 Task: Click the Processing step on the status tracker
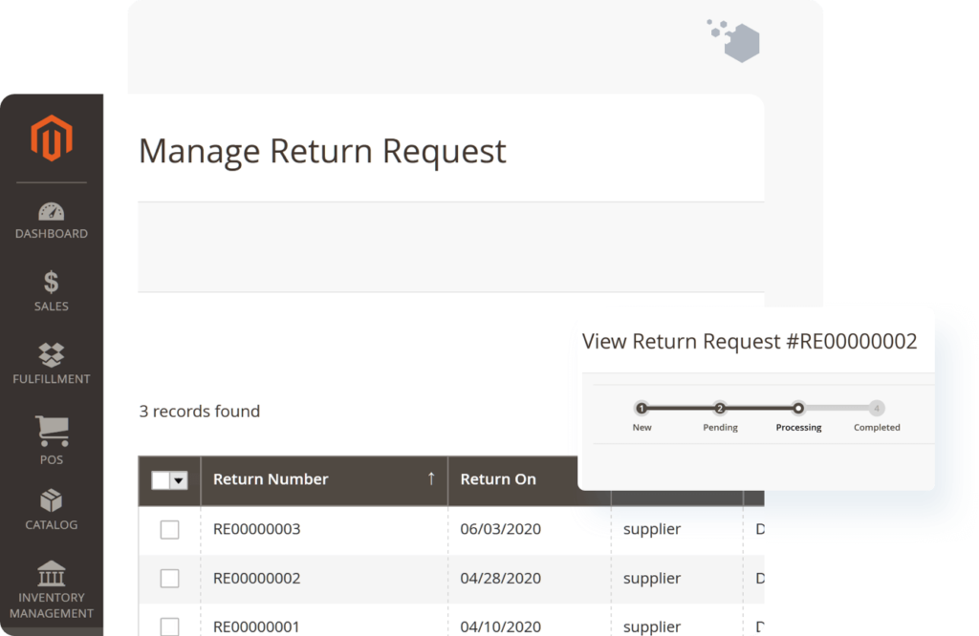798,409
